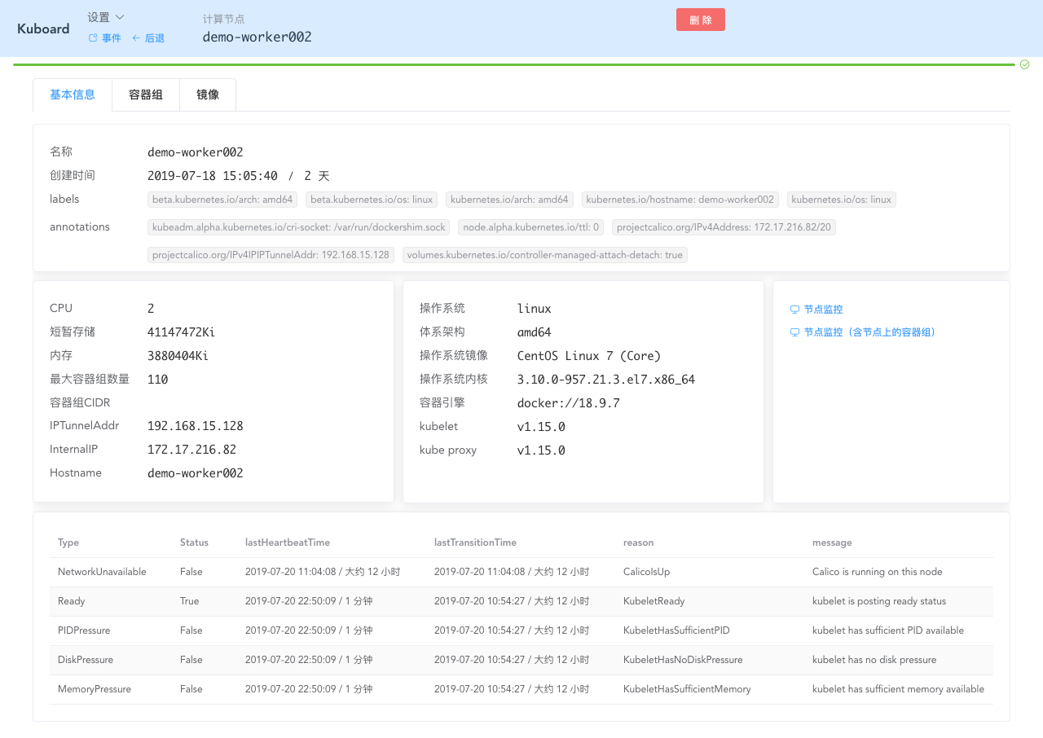Click the projectcalico.org/IPv4Address annotation tag
Image resolution: width=1043 pixels, height=738 pixels.
pos(723,227)
